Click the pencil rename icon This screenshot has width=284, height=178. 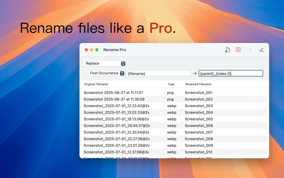pos(262,50)
